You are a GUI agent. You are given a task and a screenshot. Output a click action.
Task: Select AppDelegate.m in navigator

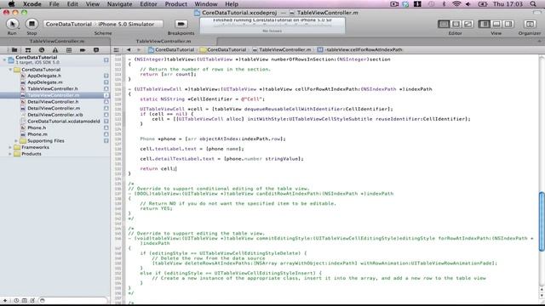click(x=45, y=82)
